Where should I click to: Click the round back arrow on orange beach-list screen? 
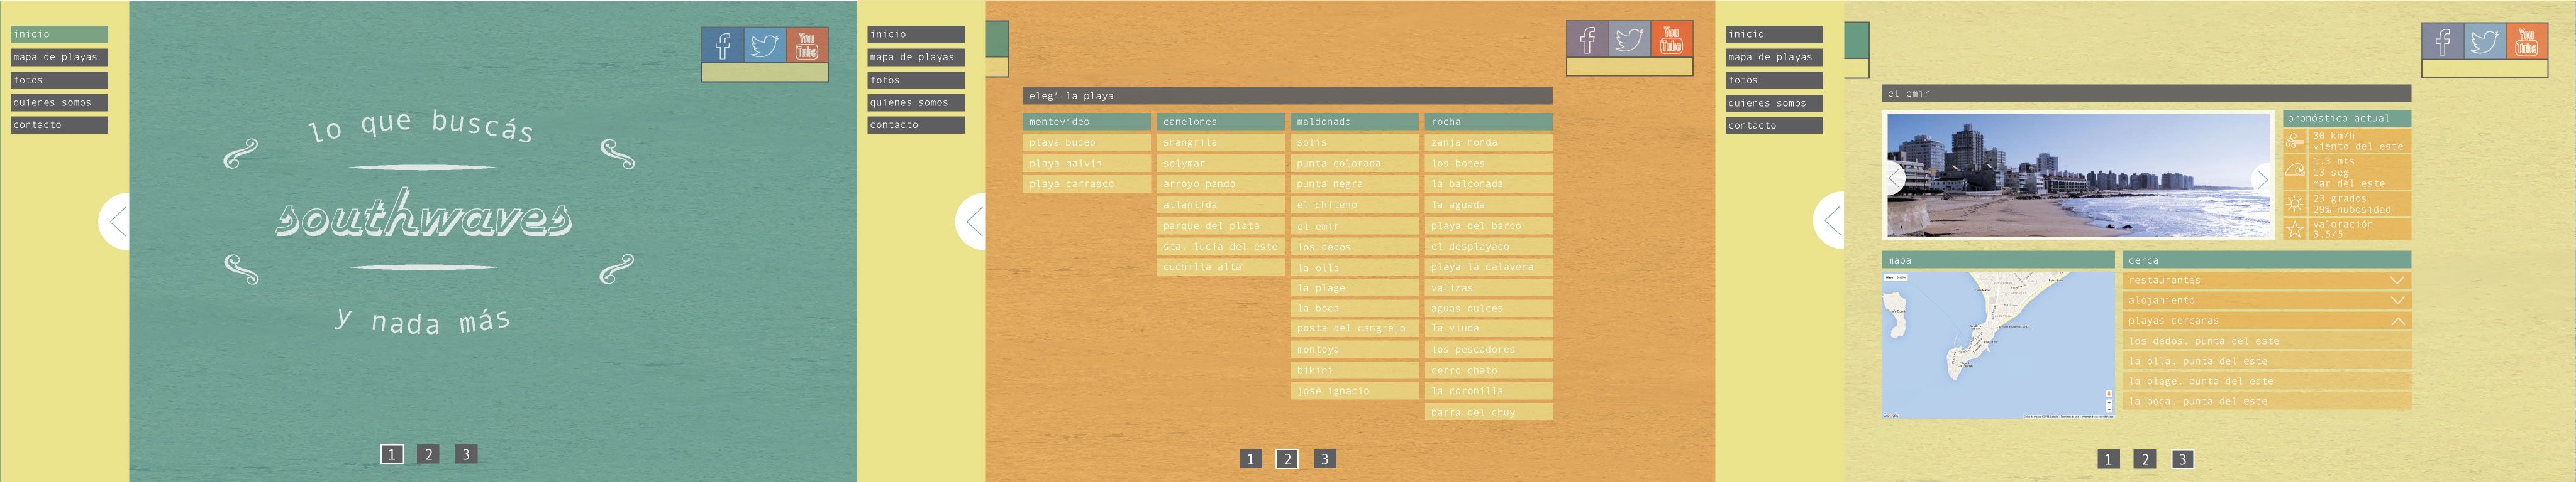(x=972, y=222)
